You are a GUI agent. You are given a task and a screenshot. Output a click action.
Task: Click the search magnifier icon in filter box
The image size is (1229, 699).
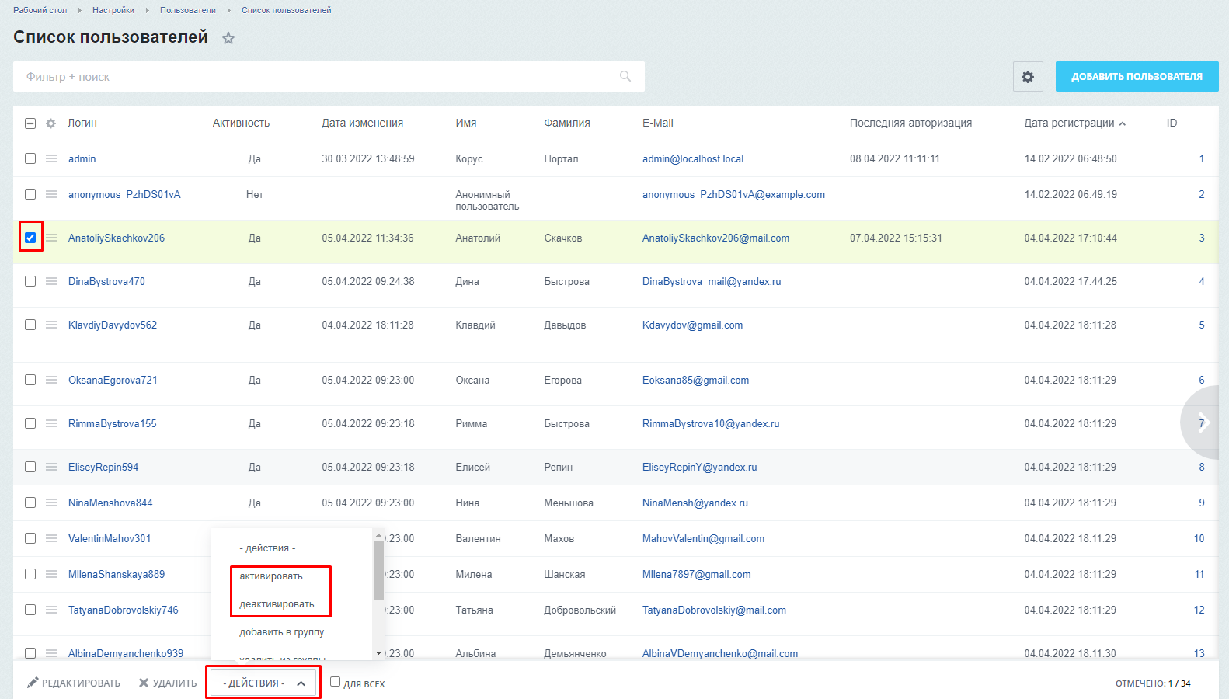[x=625, y=76]
